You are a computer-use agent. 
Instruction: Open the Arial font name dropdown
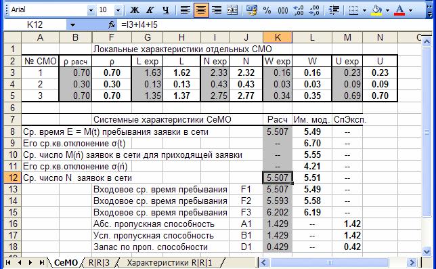pos(91,11)
